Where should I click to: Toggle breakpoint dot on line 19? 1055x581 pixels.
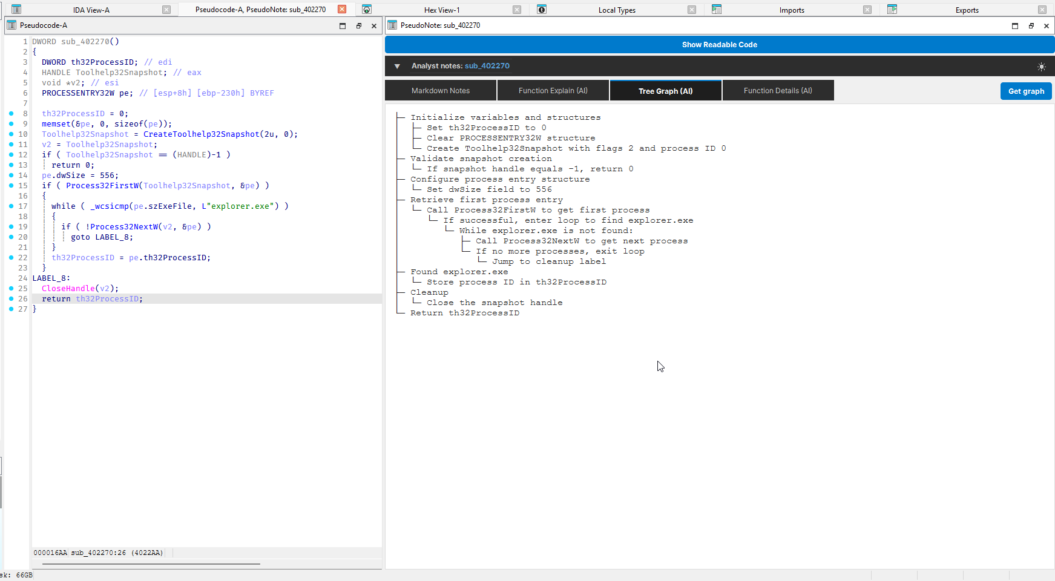point(11,226)
